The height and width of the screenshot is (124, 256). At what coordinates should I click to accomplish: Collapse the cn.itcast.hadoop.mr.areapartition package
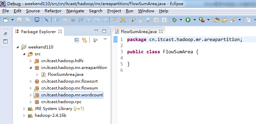click(x=31, y=68)
